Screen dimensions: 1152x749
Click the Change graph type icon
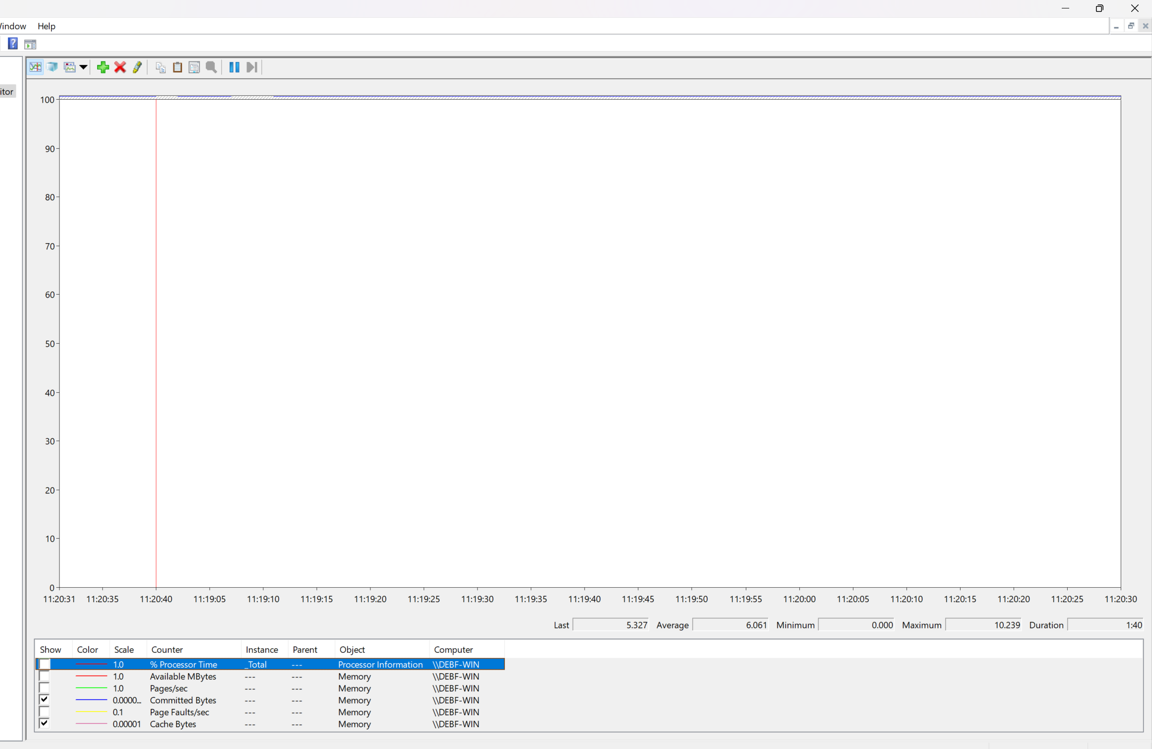pyautogui.click(x=70, y=67)
